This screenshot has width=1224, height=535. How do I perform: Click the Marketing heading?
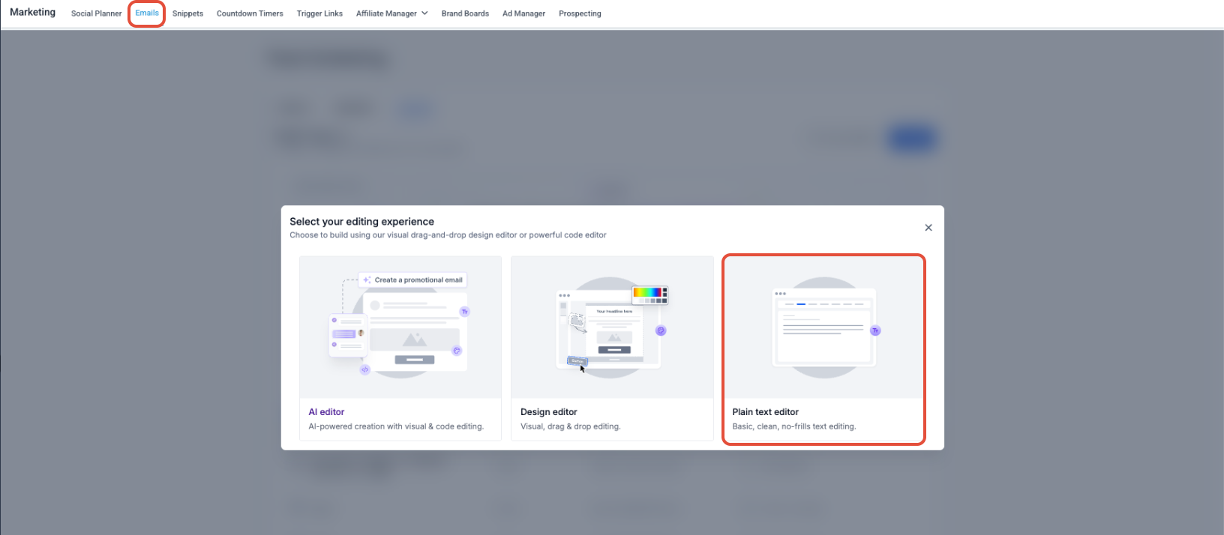(x=32, y=12)
